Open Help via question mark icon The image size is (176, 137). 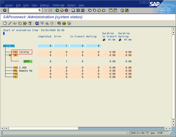point(122,11)
